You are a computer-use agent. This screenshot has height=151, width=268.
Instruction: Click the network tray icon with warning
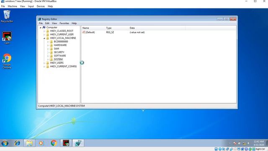pyautogui.click(x=245, y=143)
